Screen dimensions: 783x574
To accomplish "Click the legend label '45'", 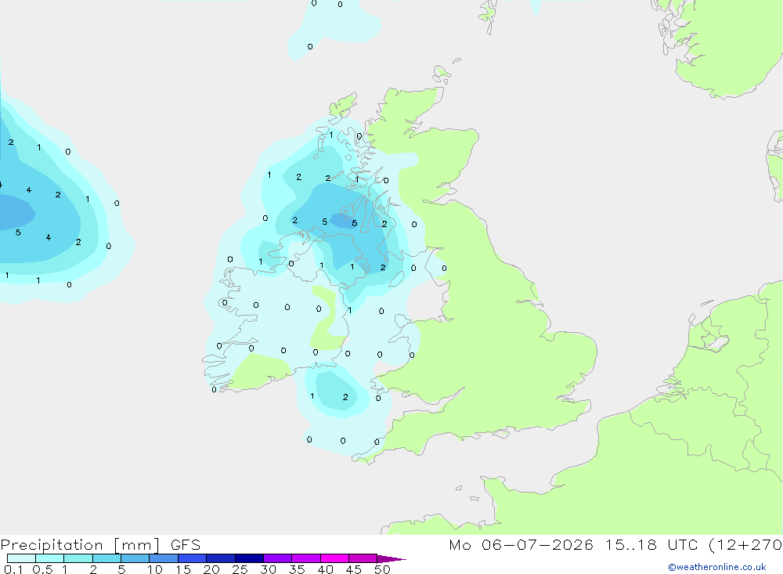I will [x=354, y=569].
